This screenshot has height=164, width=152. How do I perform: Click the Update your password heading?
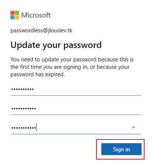point(56,45)
